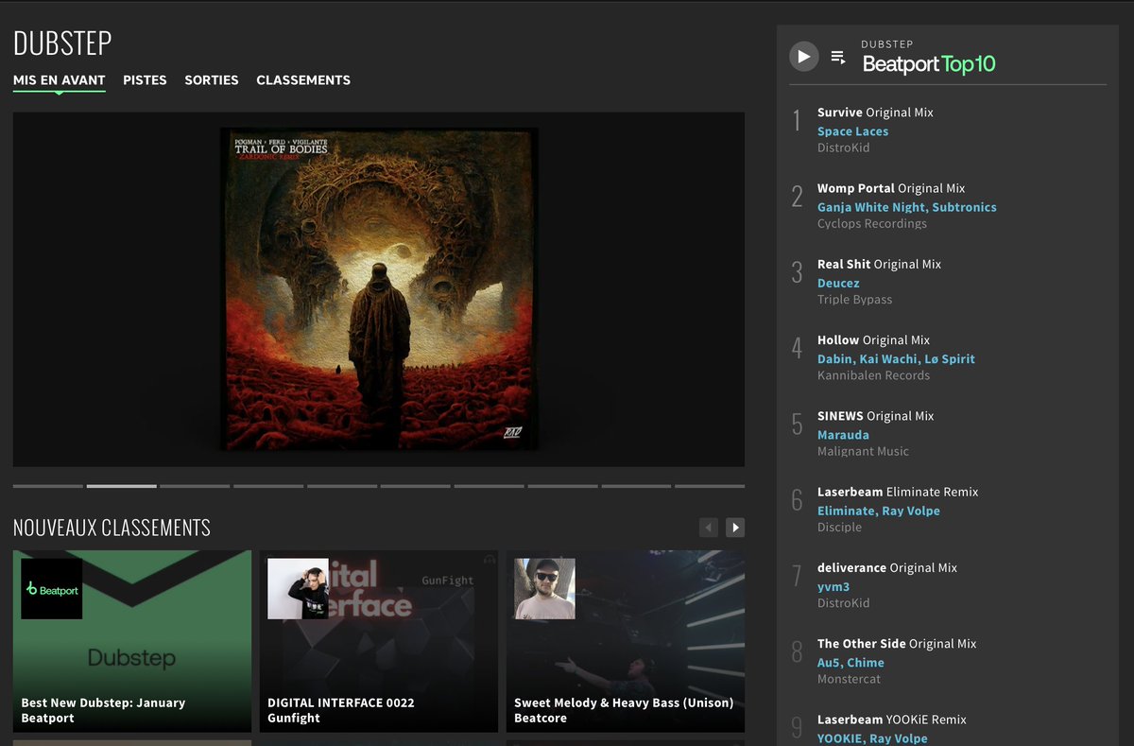Click chart rank number 5
The height and width of the screenshot is (746, 1134).
(x=797, y=425)
